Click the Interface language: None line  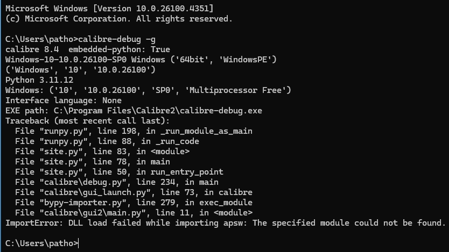click(64, 100)
